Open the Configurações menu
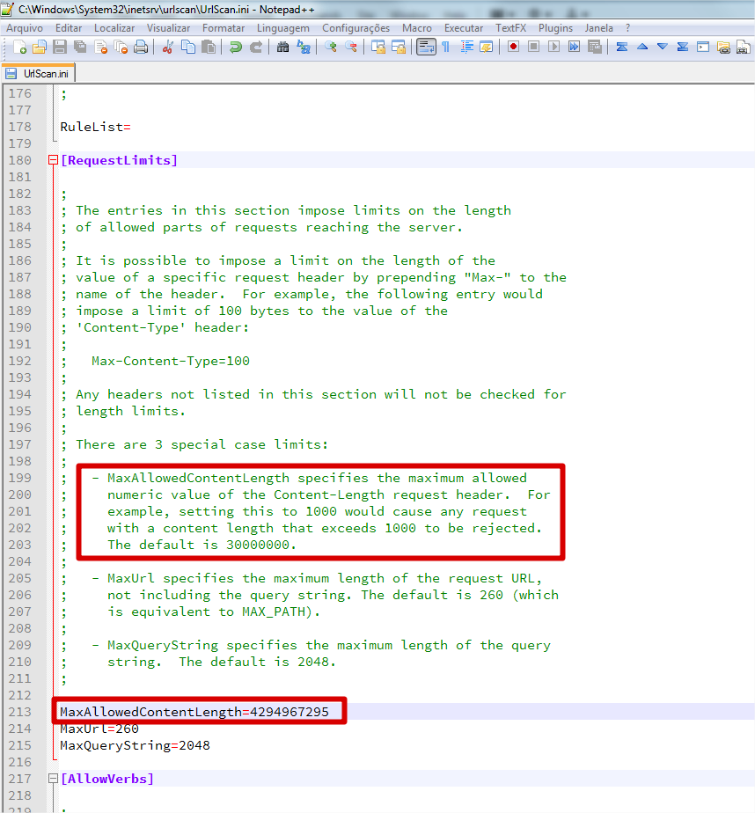This screenshot has height=813, width=755. click(356, 27)
